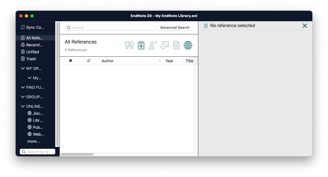This screenshot has width=328, height=177.
Task: Click the find full text icon
Action: click(176, 45)
